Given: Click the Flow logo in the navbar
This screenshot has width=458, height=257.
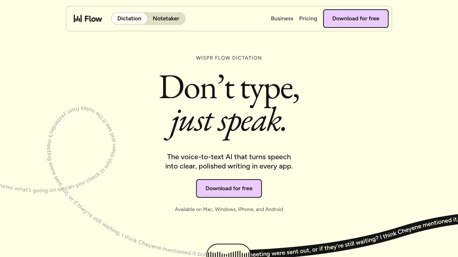Looking at the screenshot, I should click(x=88, y=19).
